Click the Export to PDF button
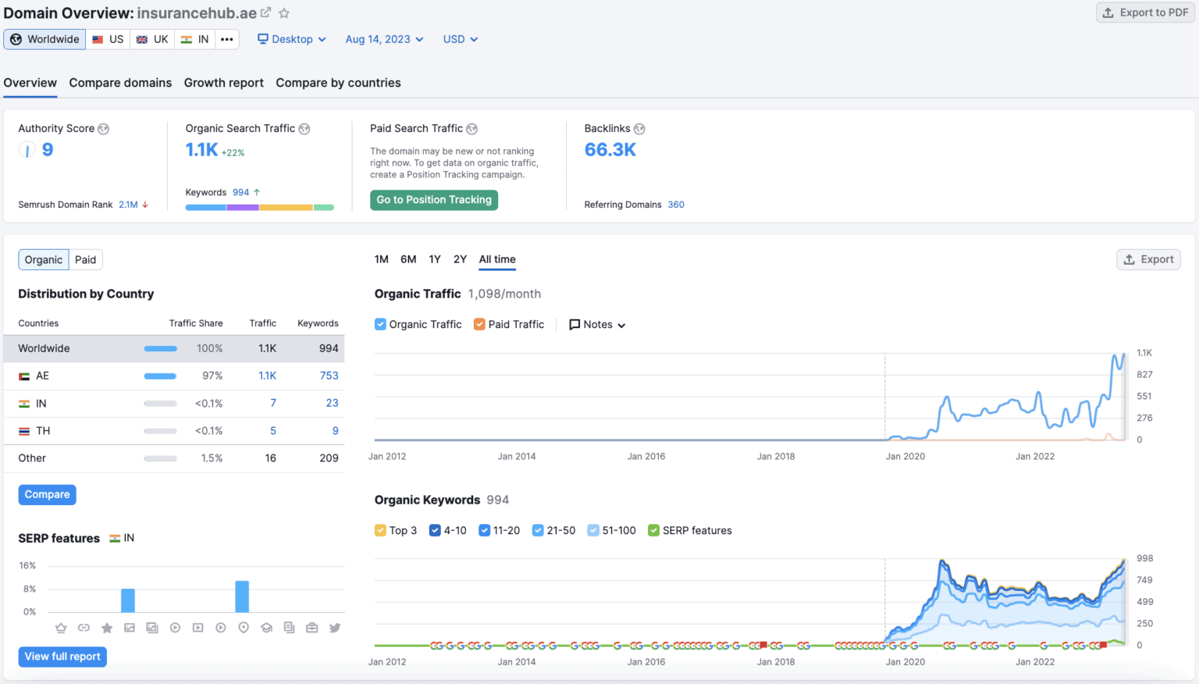Screen dimensions: 1199x684 (1146, 12)
